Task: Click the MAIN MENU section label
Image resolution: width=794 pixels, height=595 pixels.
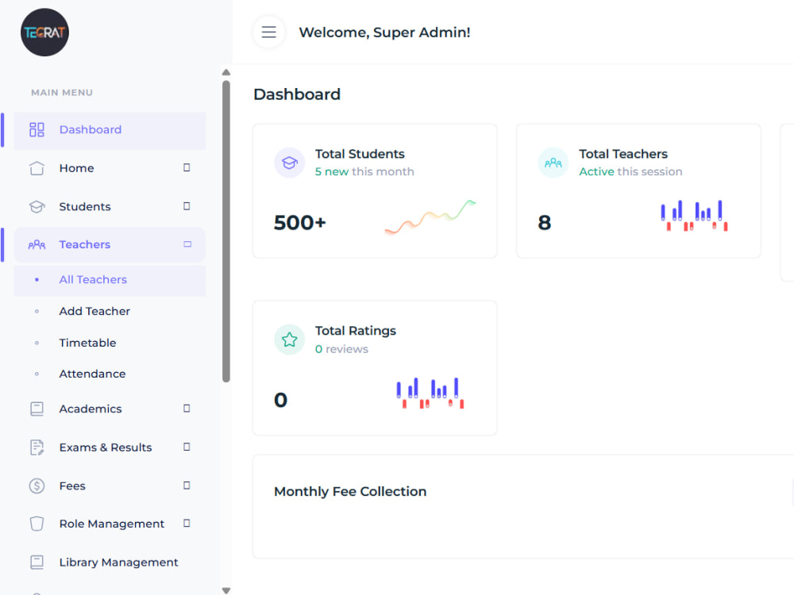Action: click(x=62, y=93)
